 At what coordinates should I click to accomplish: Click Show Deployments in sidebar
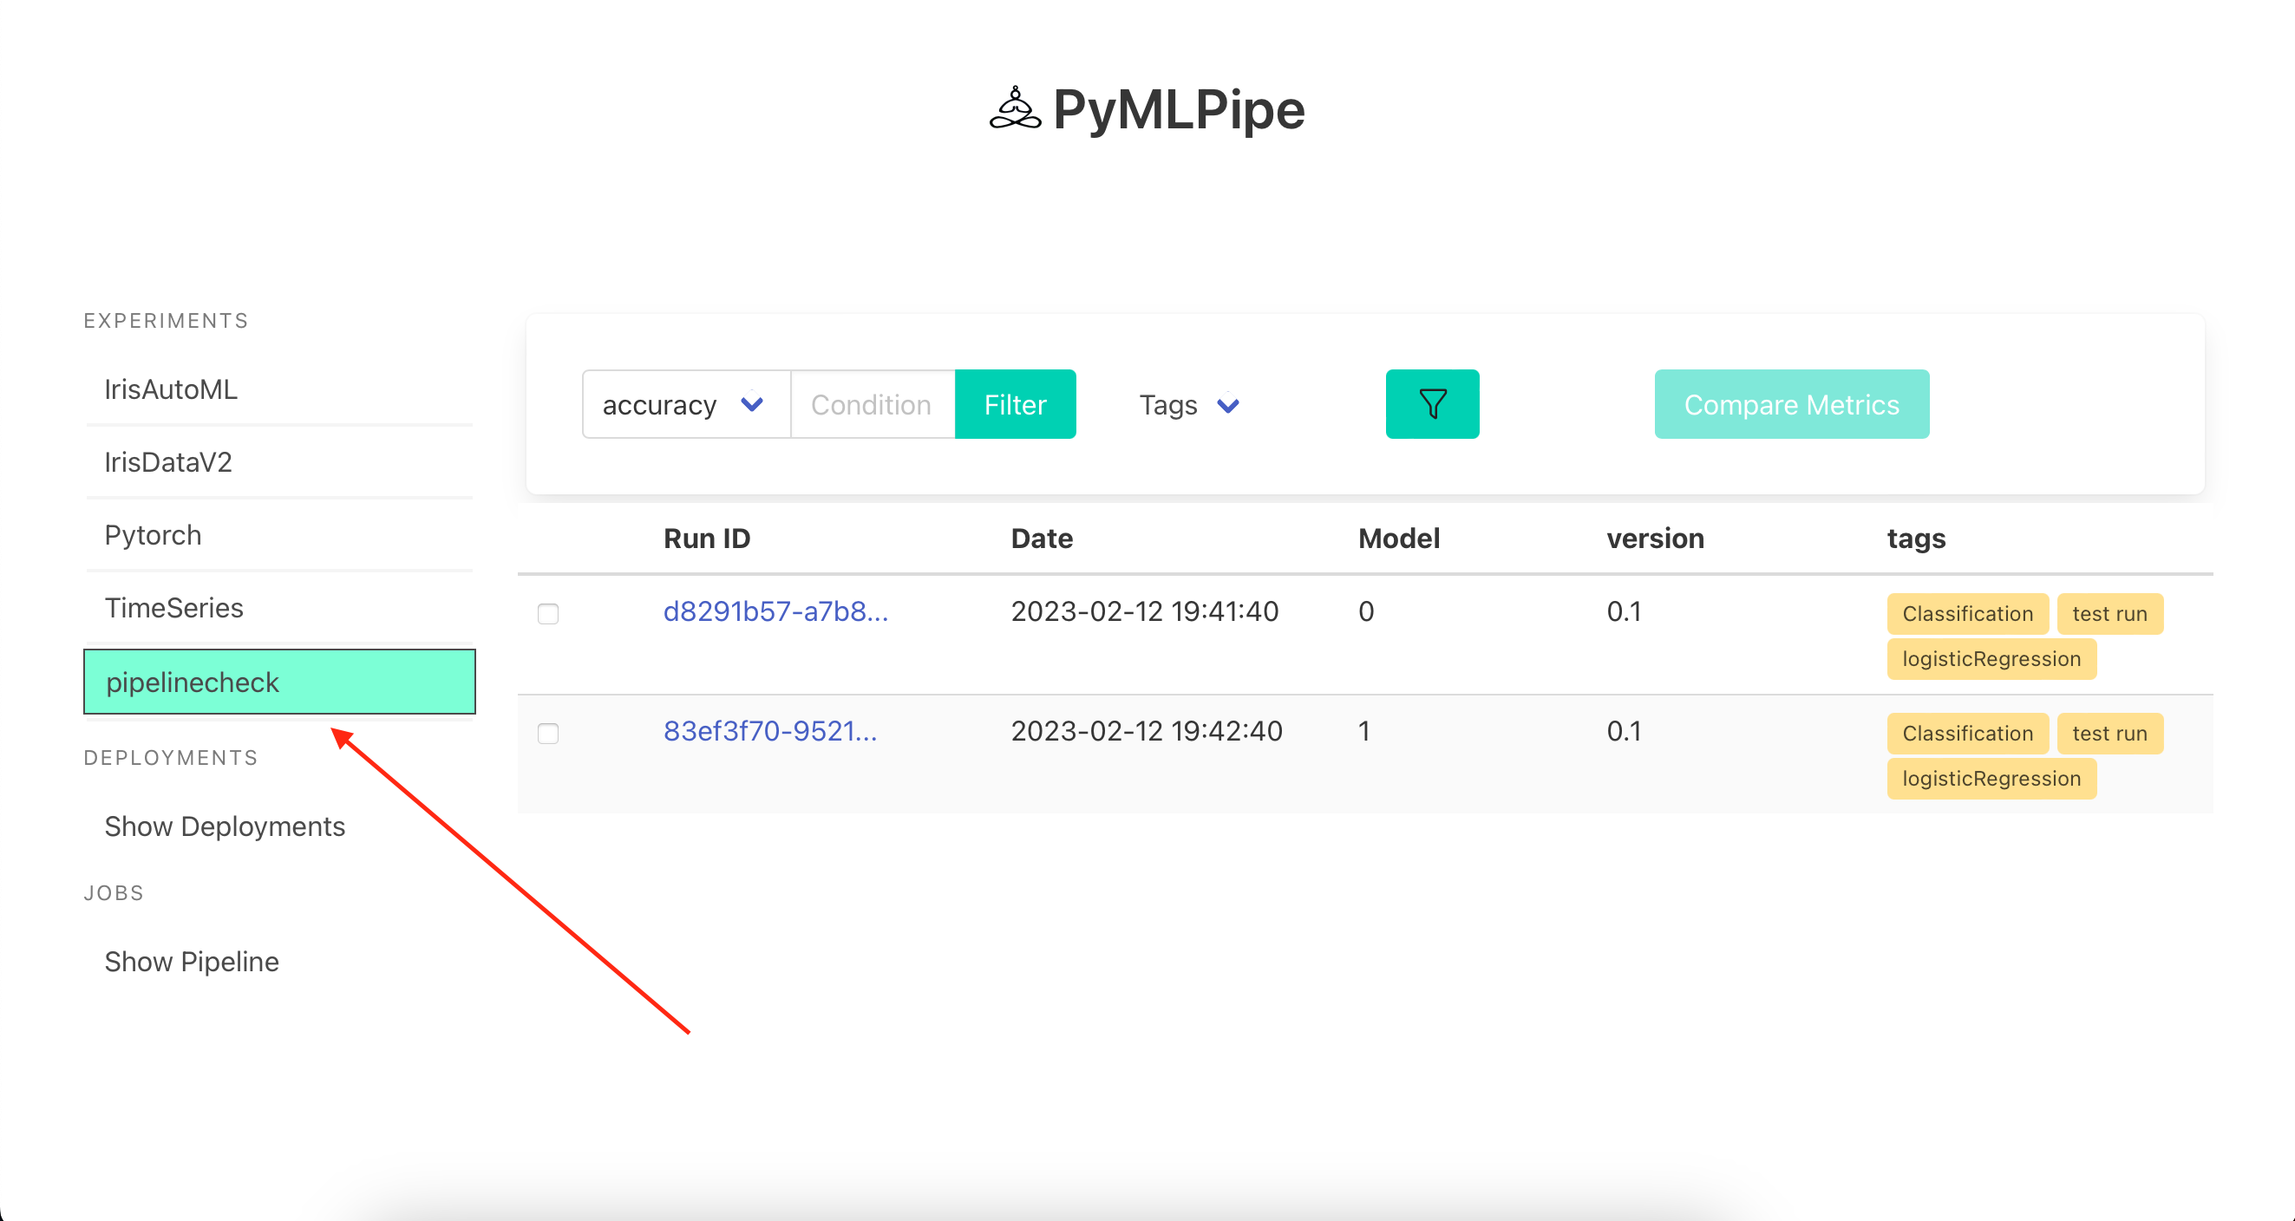[x=225, y=826]
